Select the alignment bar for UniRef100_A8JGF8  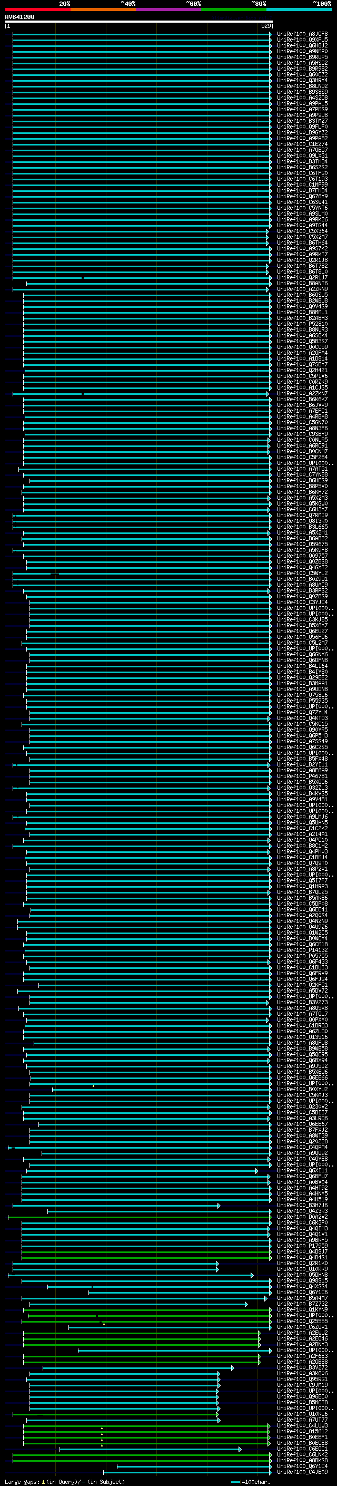click(x=142, y=34)
